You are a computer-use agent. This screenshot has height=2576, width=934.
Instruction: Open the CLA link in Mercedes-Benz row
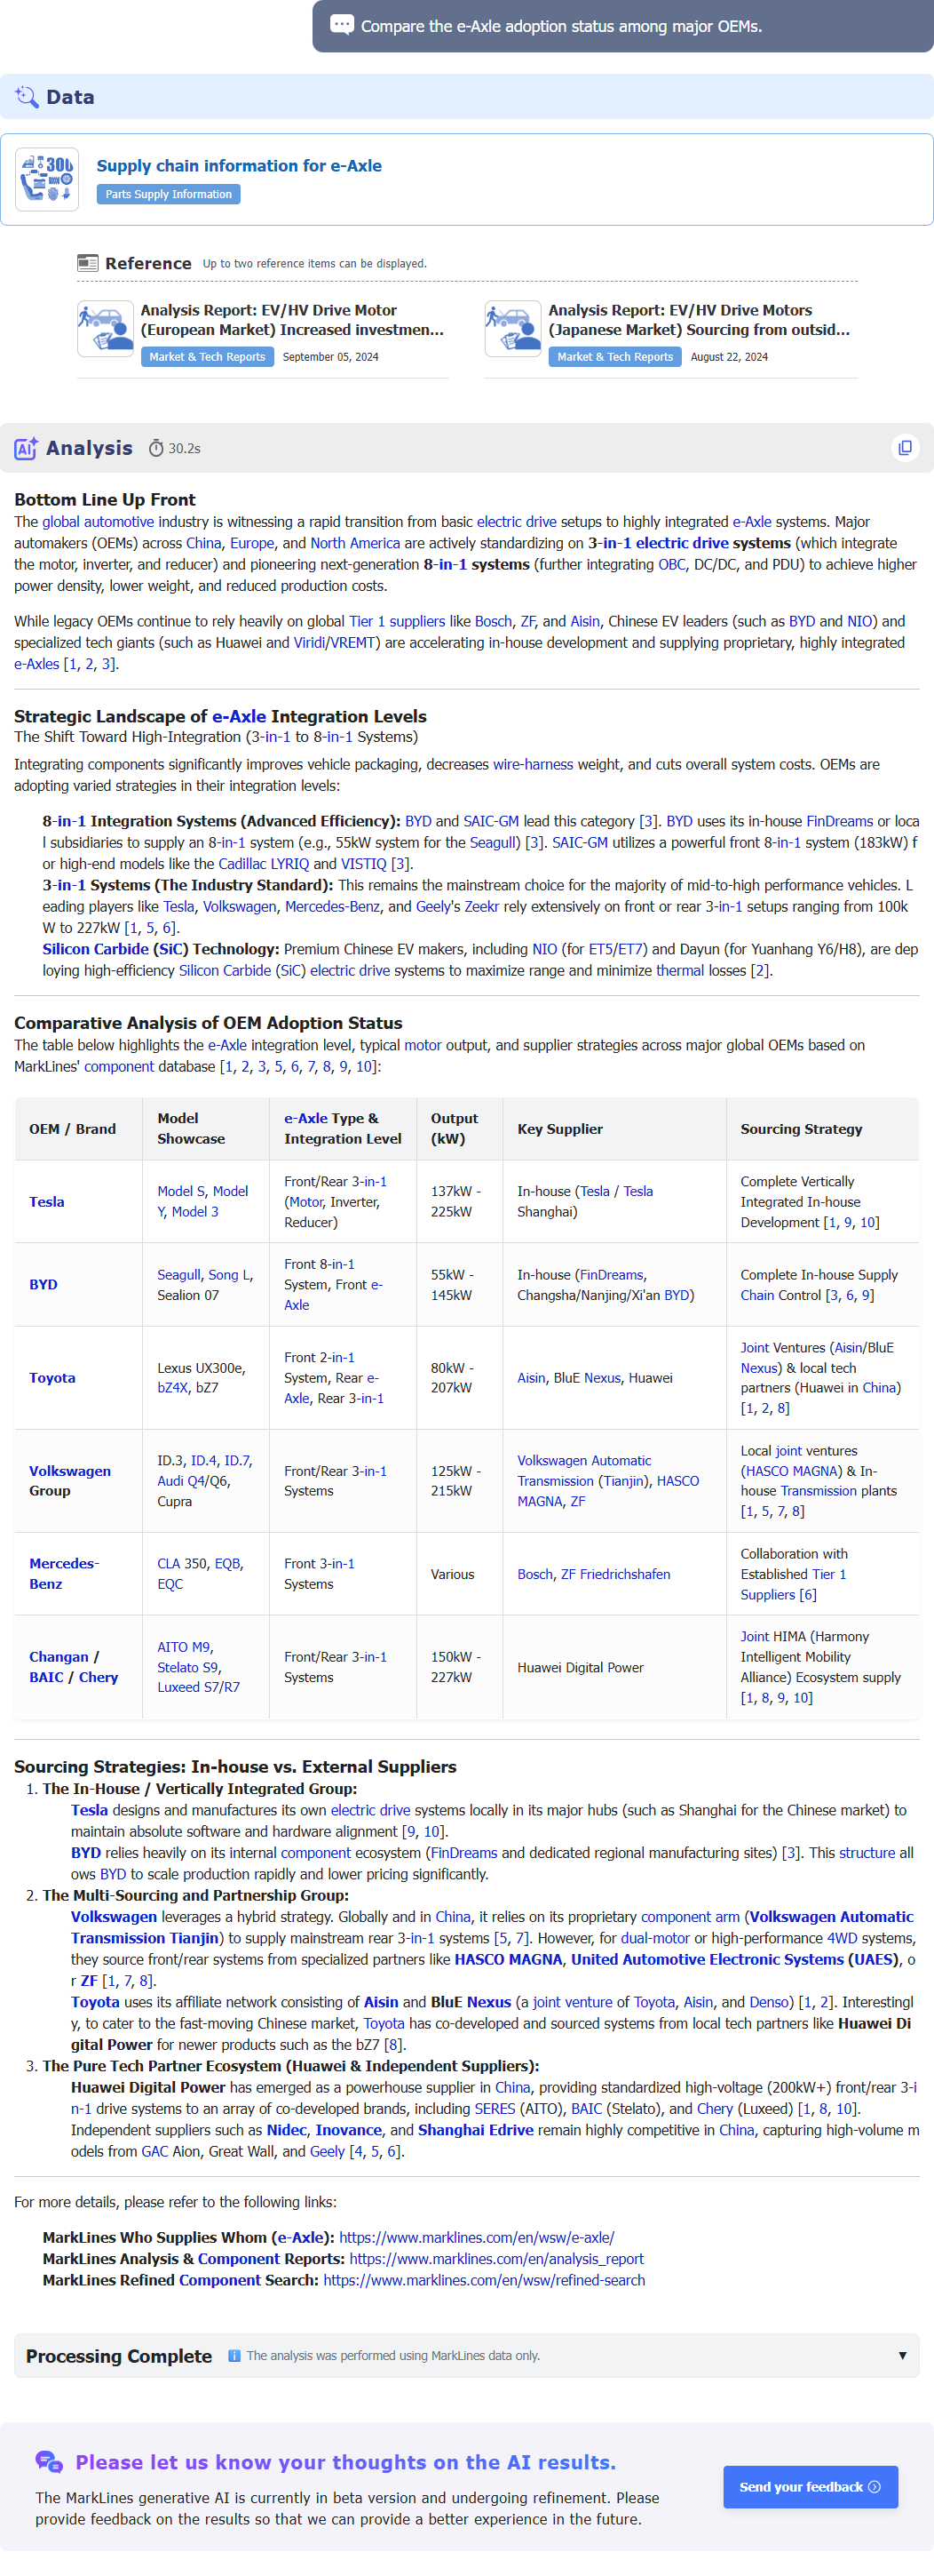pos(169,1564)
